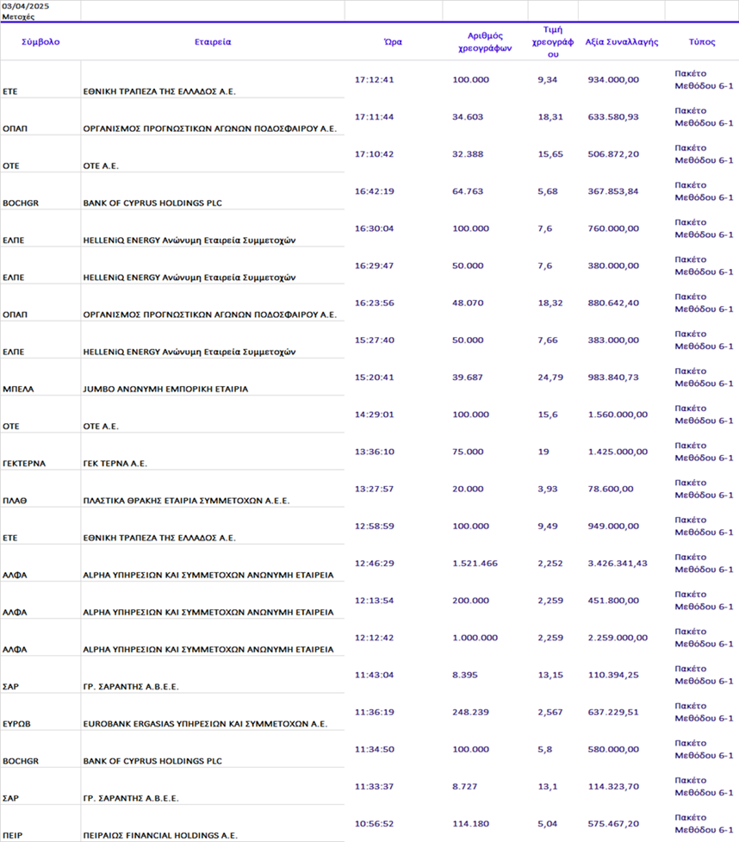Select time cell 17:12:41

[x=374, y=79]
